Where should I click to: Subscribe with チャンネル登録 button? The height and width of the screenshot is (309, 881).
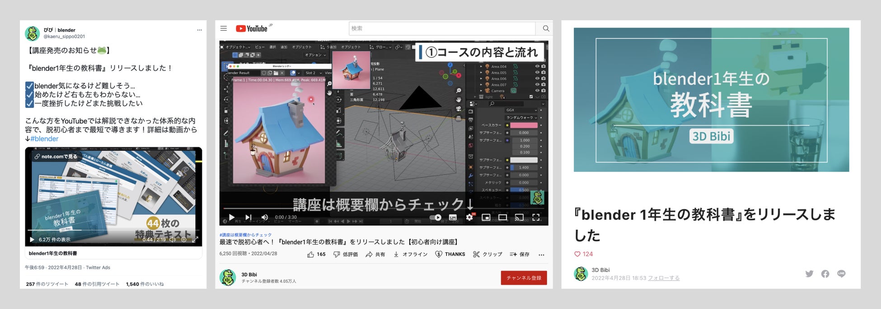click(x=524, y=278)
